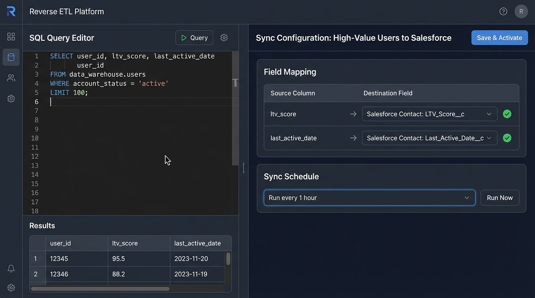This screenshot has height=298, width=535.
Task: Open the Run every 1 hour dropdown
Action: [x=369, y=198]
